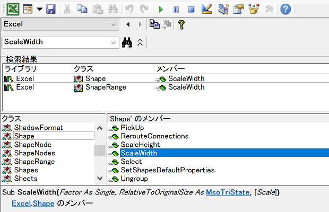Pause execution with Break icon
Viewport: 329px width, 212px height.
[176, 10]
